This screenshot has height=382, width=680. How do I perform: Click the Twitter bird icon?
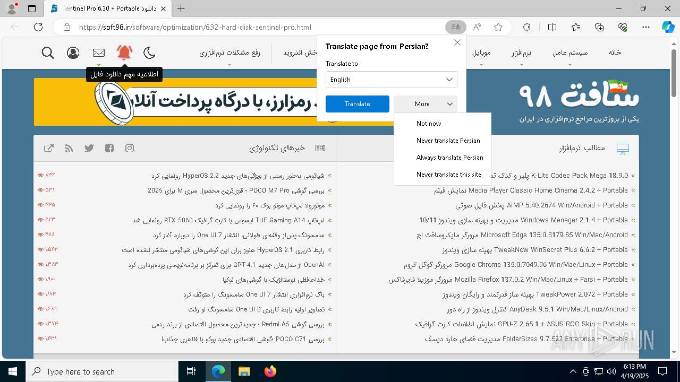[x=89, y=148]
